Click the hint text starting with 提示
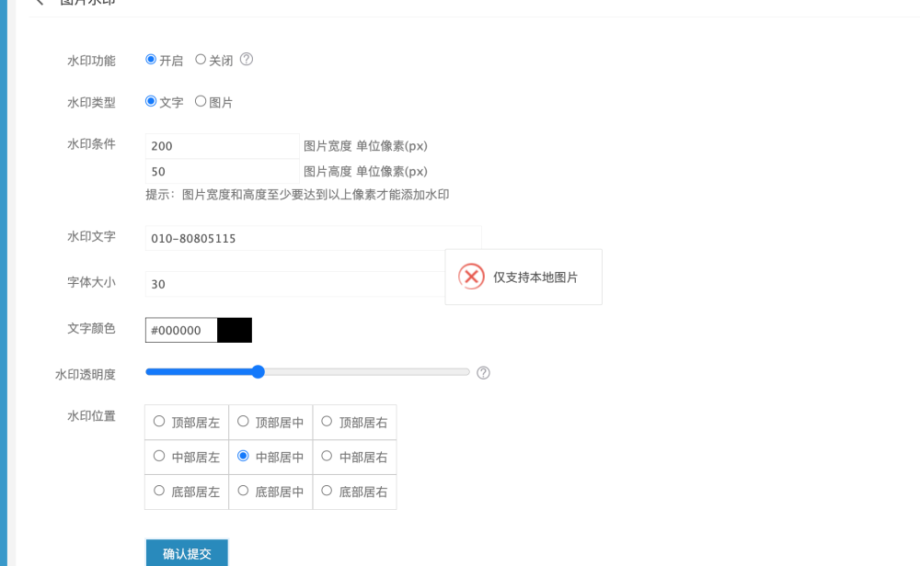Viewport: 920px width, 566px height. click(x=297, y=195)
